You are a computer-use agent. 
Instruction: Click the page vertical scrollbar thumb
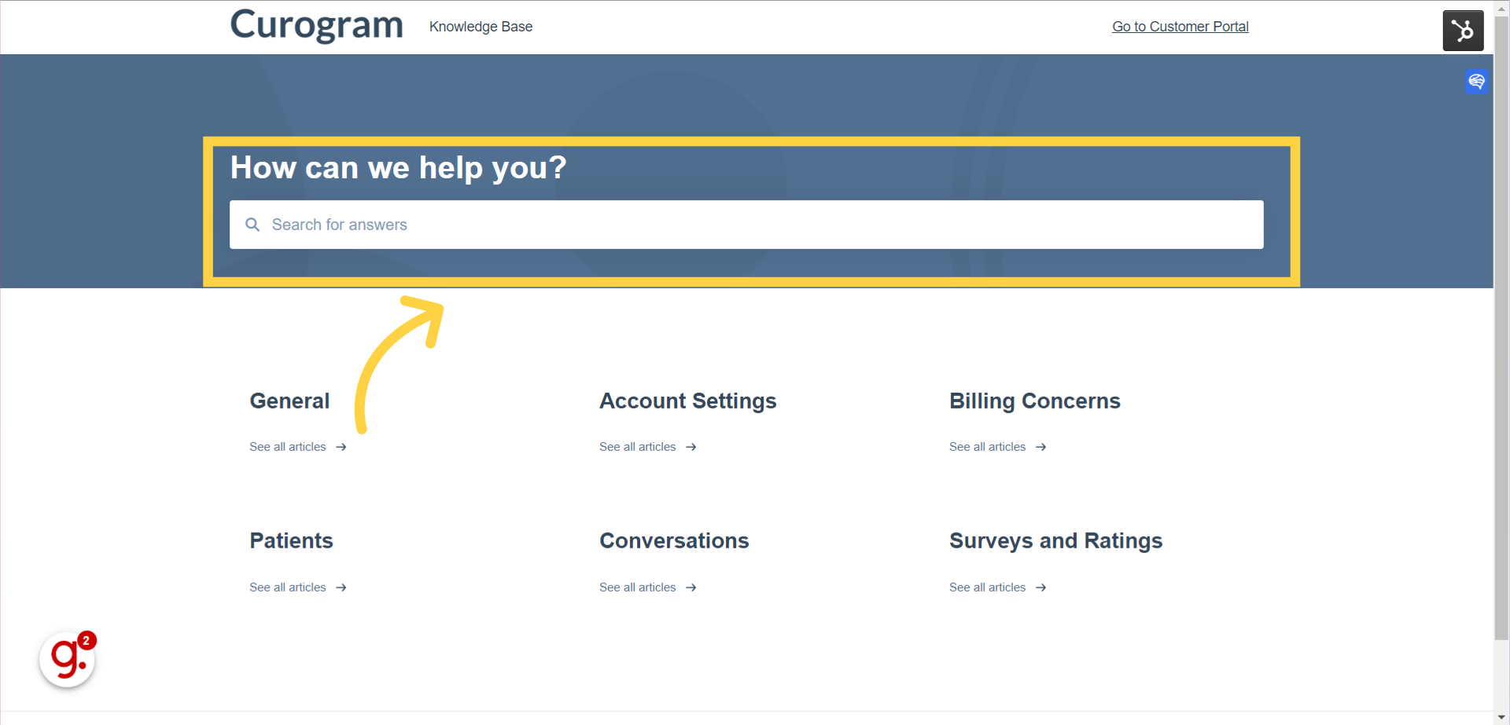point(1501,328)
